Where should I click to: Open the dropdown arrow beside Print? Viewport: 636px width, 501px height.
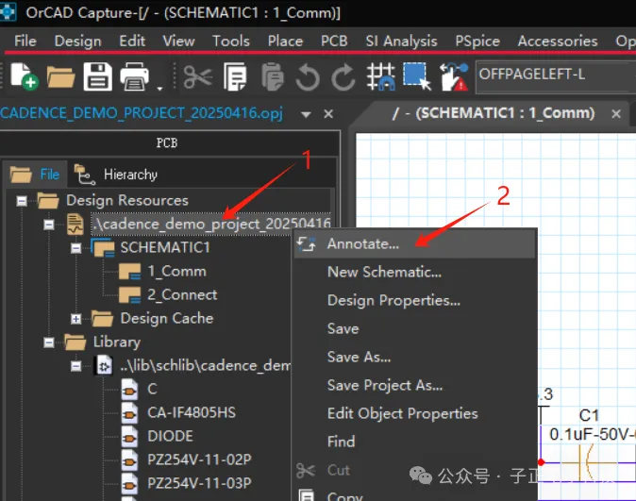159,88
